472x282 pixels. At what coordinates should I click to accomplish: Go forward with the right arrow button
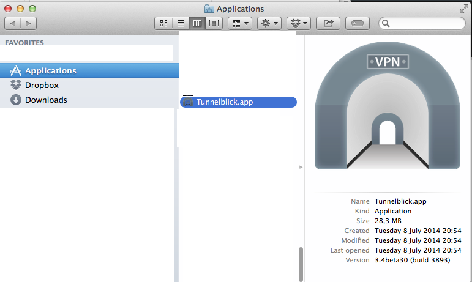coord(28,23)
